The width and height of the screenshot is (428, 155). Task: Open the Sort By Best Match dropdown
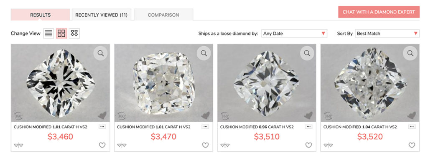point(387,33)
